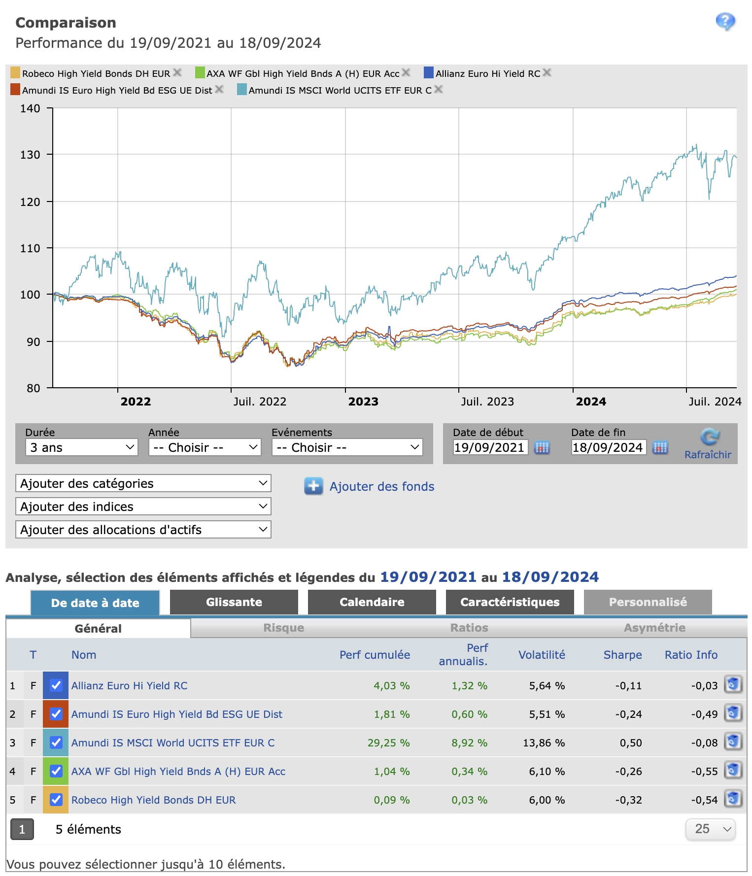Uncheck Amundi IS Euro High Yield checkbox
The height and width of the screenshot is (876, 752).
point(56,714)
